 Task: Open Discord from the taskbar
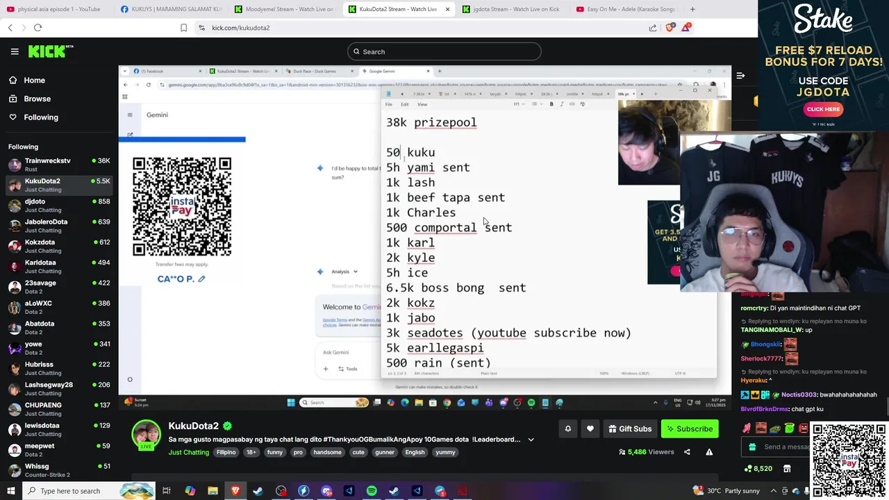tap(326, 491)
